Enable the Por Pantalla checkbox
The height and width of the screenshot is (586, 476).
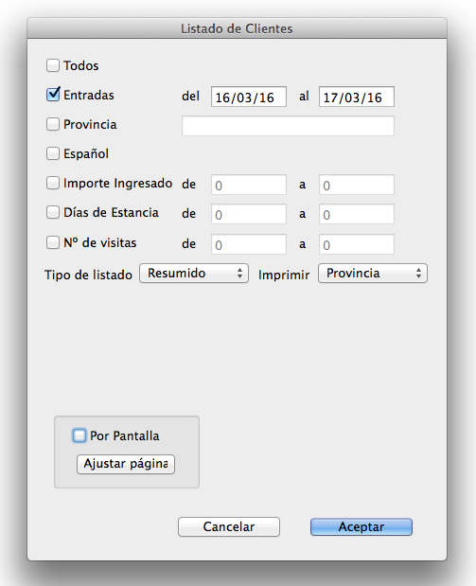(79, 435)
